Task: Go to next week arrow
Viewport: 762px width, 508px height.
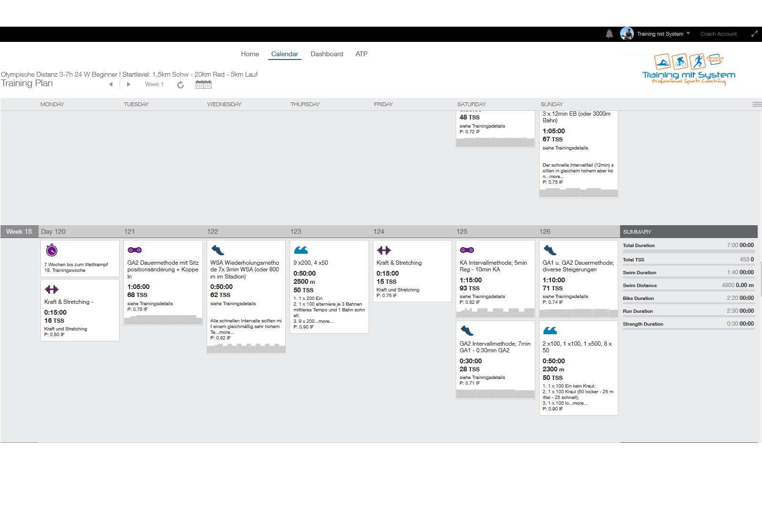Action: point(129,84)
